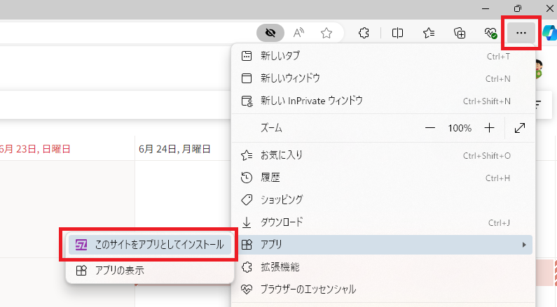Enter full screen via the arrow icon
557x307 pixels.
coord(520,128)
